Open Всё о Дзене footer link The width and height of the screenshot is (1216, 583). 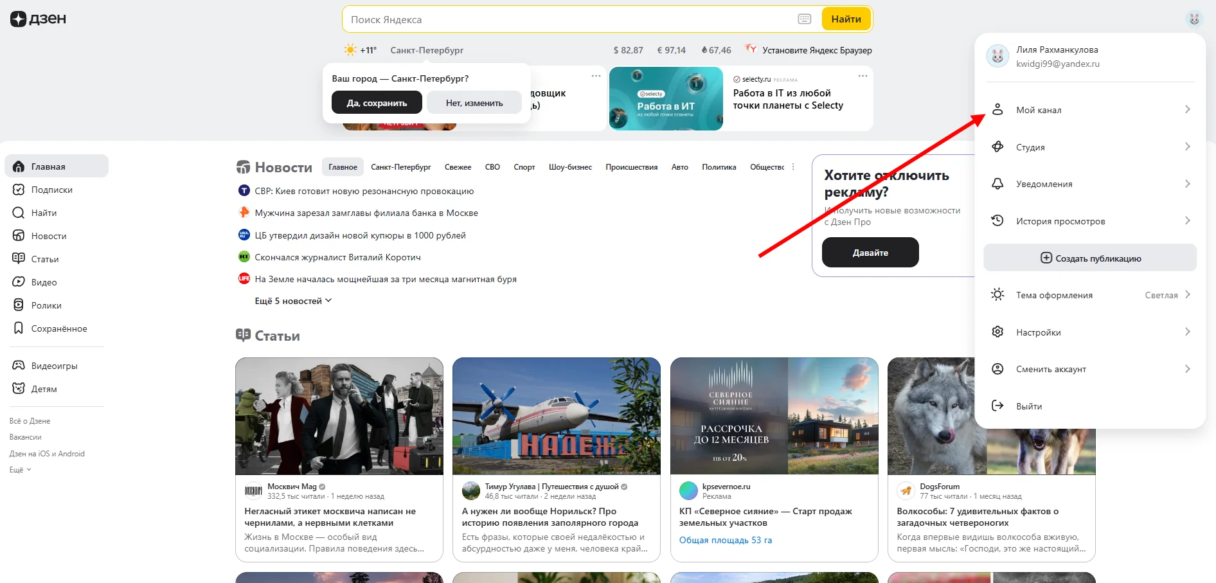click(x=30, y=421)
